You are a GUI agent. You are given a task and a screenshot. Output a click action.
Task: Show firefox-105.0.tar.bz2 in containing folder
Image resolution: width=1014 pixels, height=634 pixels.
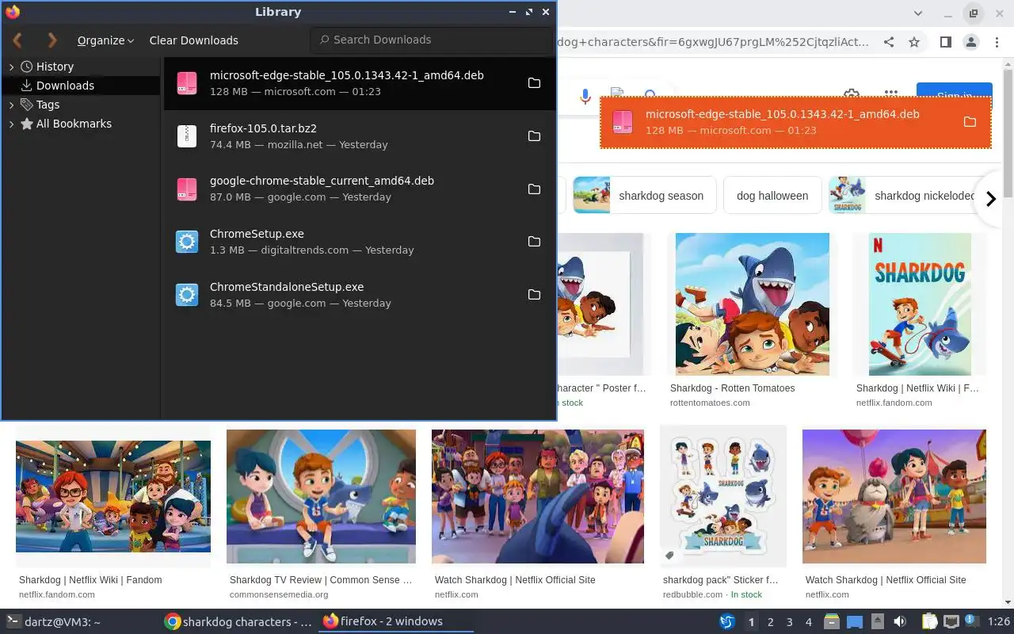(534, 136)
